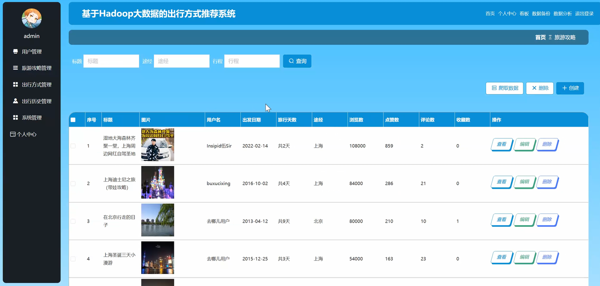Click the username cell buxucixing

coord(218,184)
